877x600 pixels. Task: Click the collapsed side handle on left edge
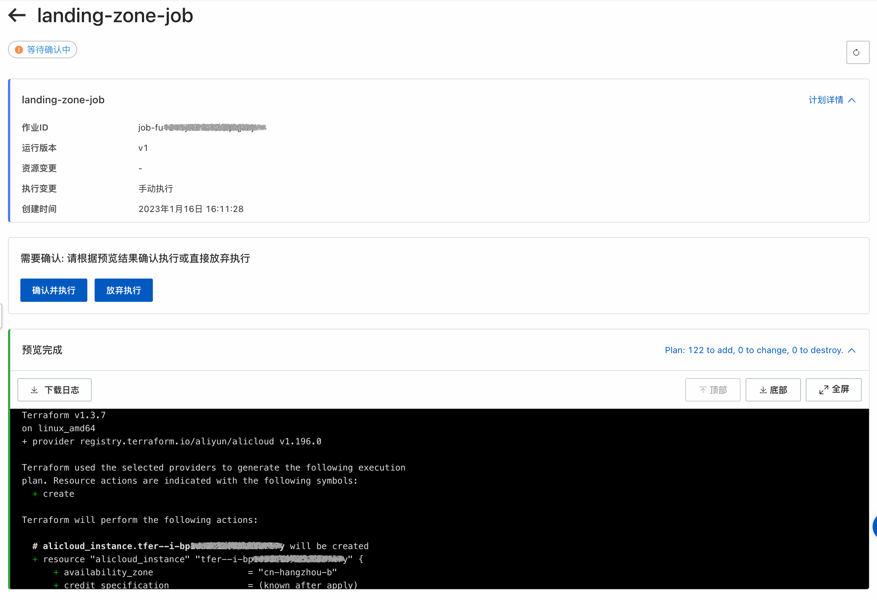click(1, 316)
